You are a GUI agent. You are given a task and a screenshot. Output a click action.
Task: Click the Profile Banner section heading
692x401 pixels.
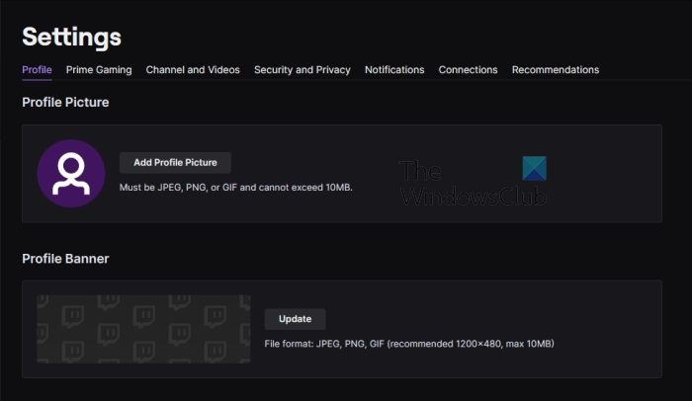tap(65, 259)
